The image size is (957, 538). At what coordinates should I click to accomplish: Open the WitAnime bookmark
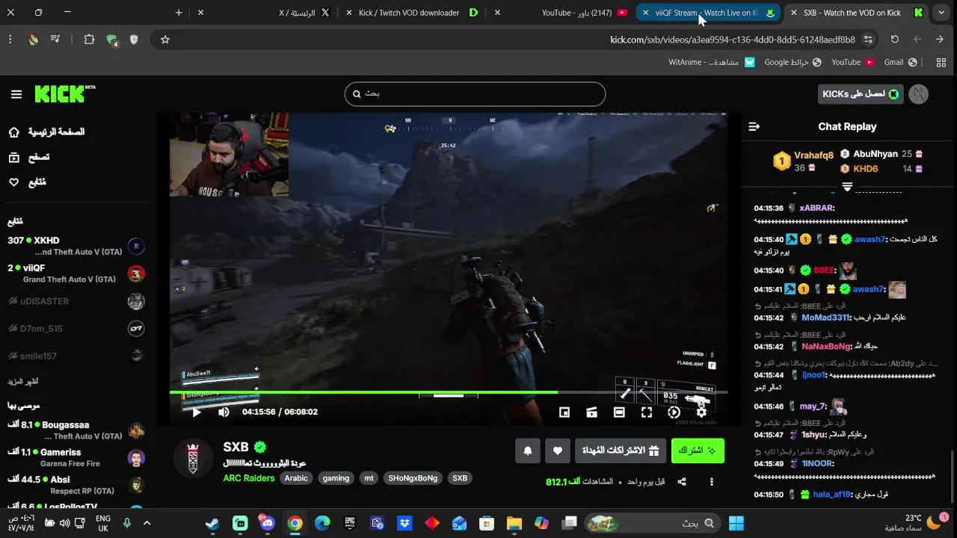point(712,62)
